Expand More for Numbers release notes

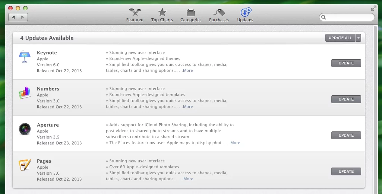coord(188,106)
